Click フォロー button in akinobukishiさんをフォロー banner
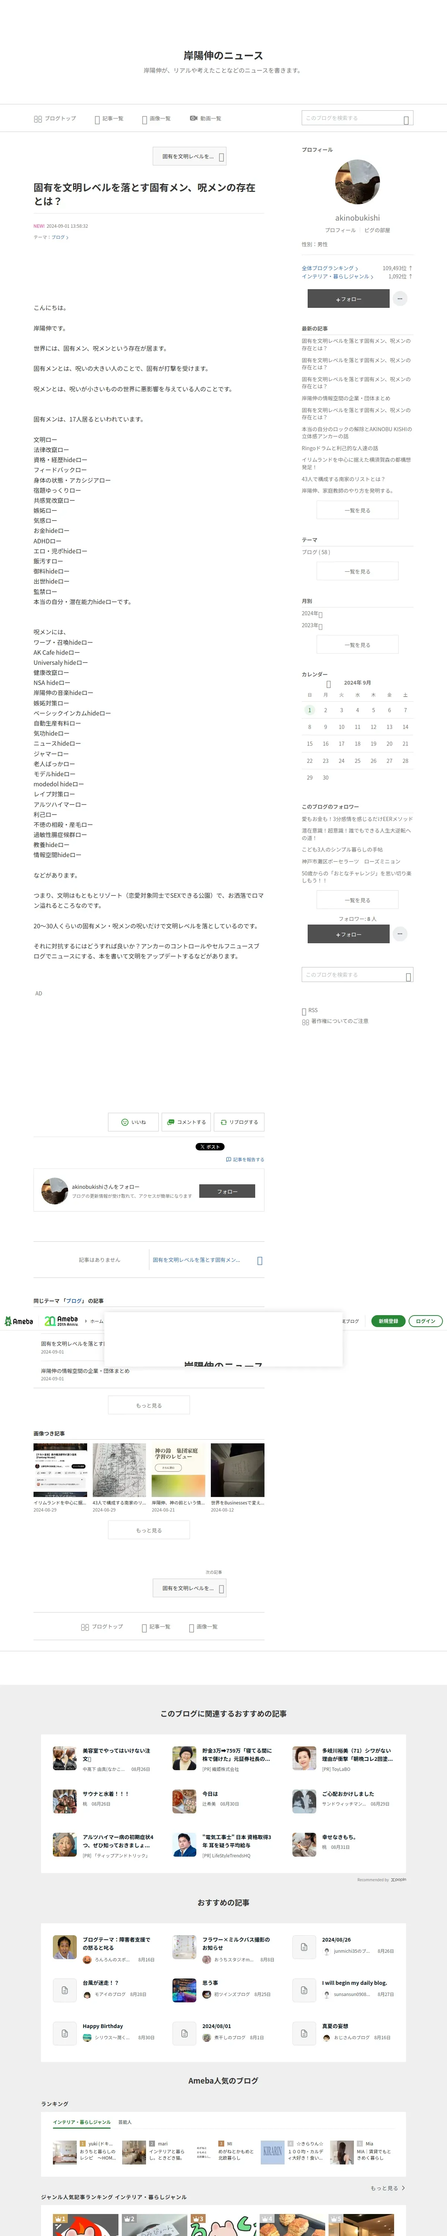The image size is (447, 2236). [226, 1192]
